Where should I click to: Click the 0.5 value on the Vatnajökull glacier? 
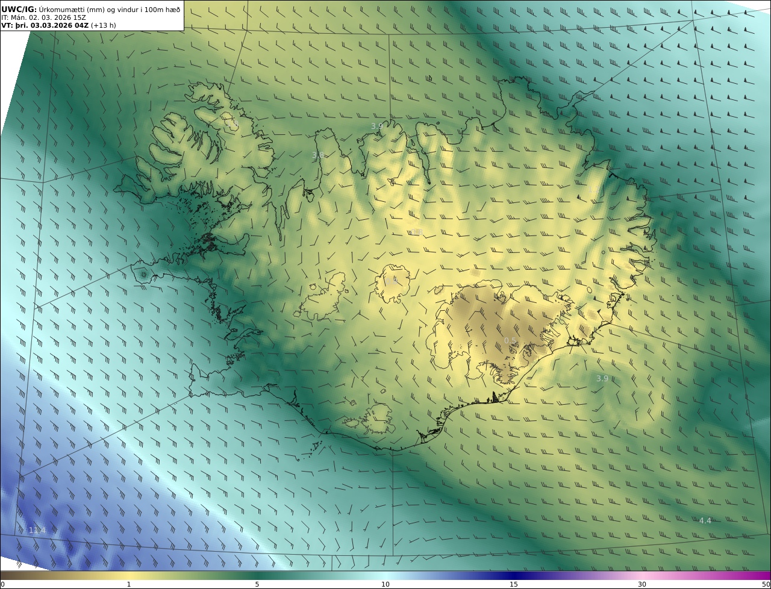point(510,340)
